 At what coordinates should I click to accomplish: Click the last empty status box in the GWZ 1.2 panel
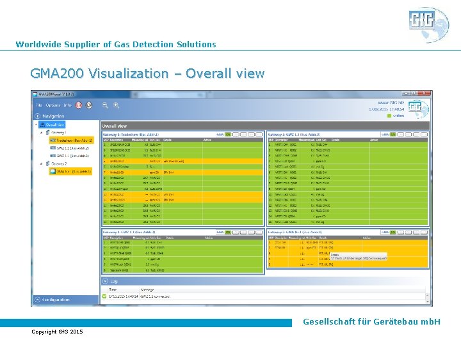(x=424, y=134)
